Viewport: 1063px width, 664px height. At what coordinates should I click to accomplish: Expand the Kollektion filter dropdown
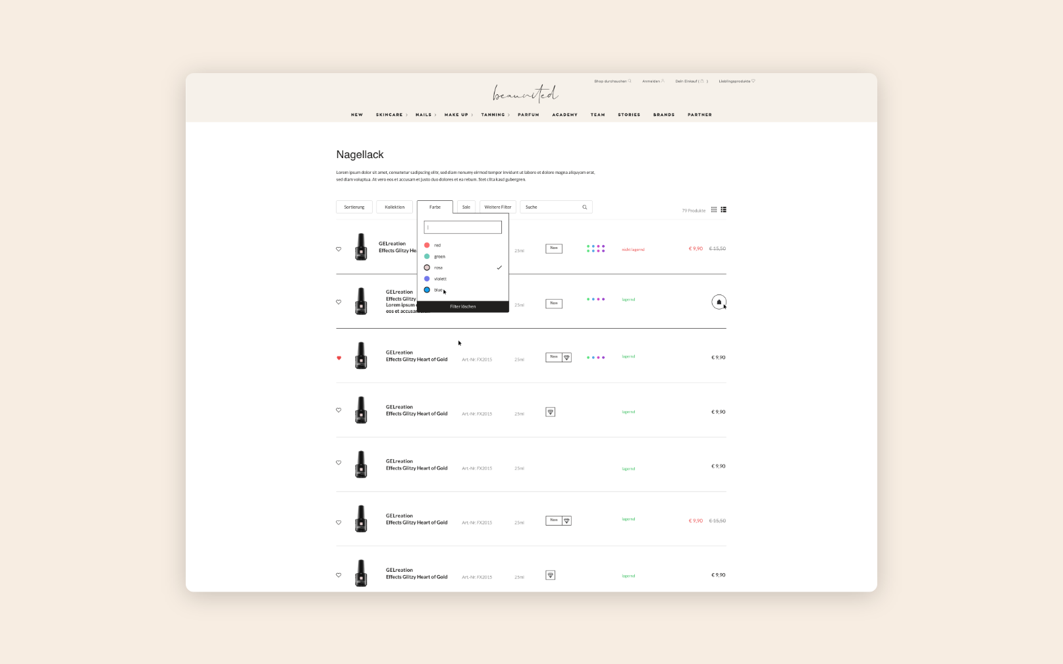[x=395, y=207]
